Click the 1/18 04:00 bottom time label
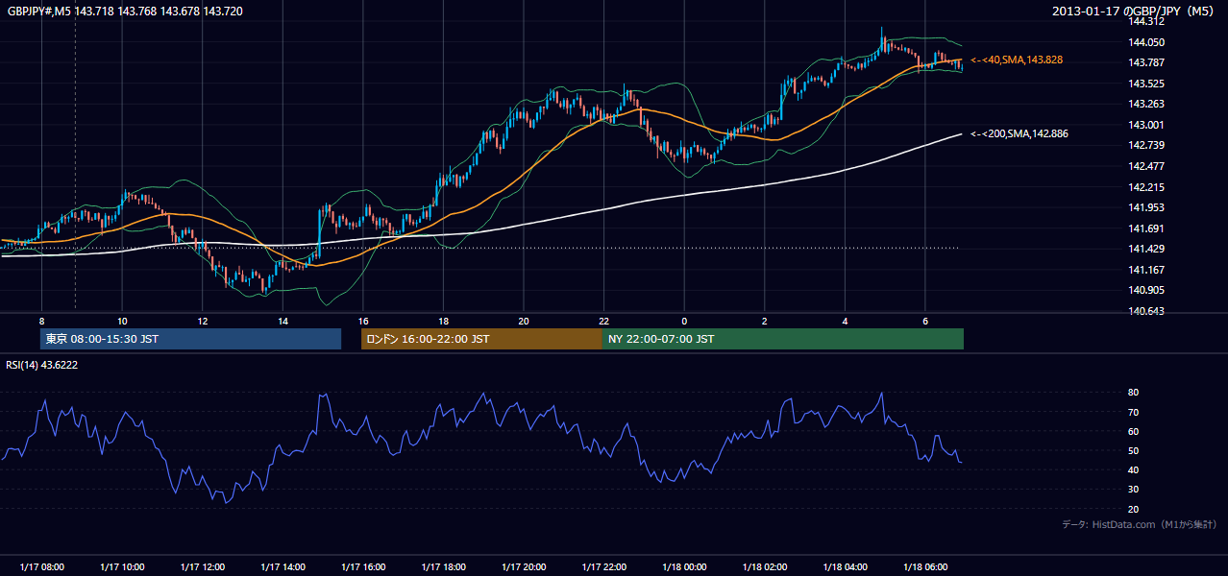The width and height of the screenshot is (1228, 576). click(845, 567)
